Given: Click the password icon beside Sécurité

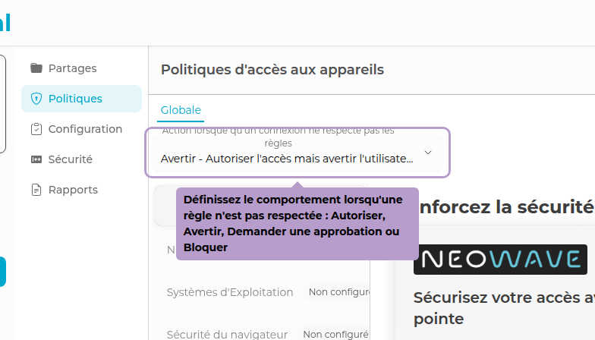Looking at the screenshot, I should (x=36, y=159).
